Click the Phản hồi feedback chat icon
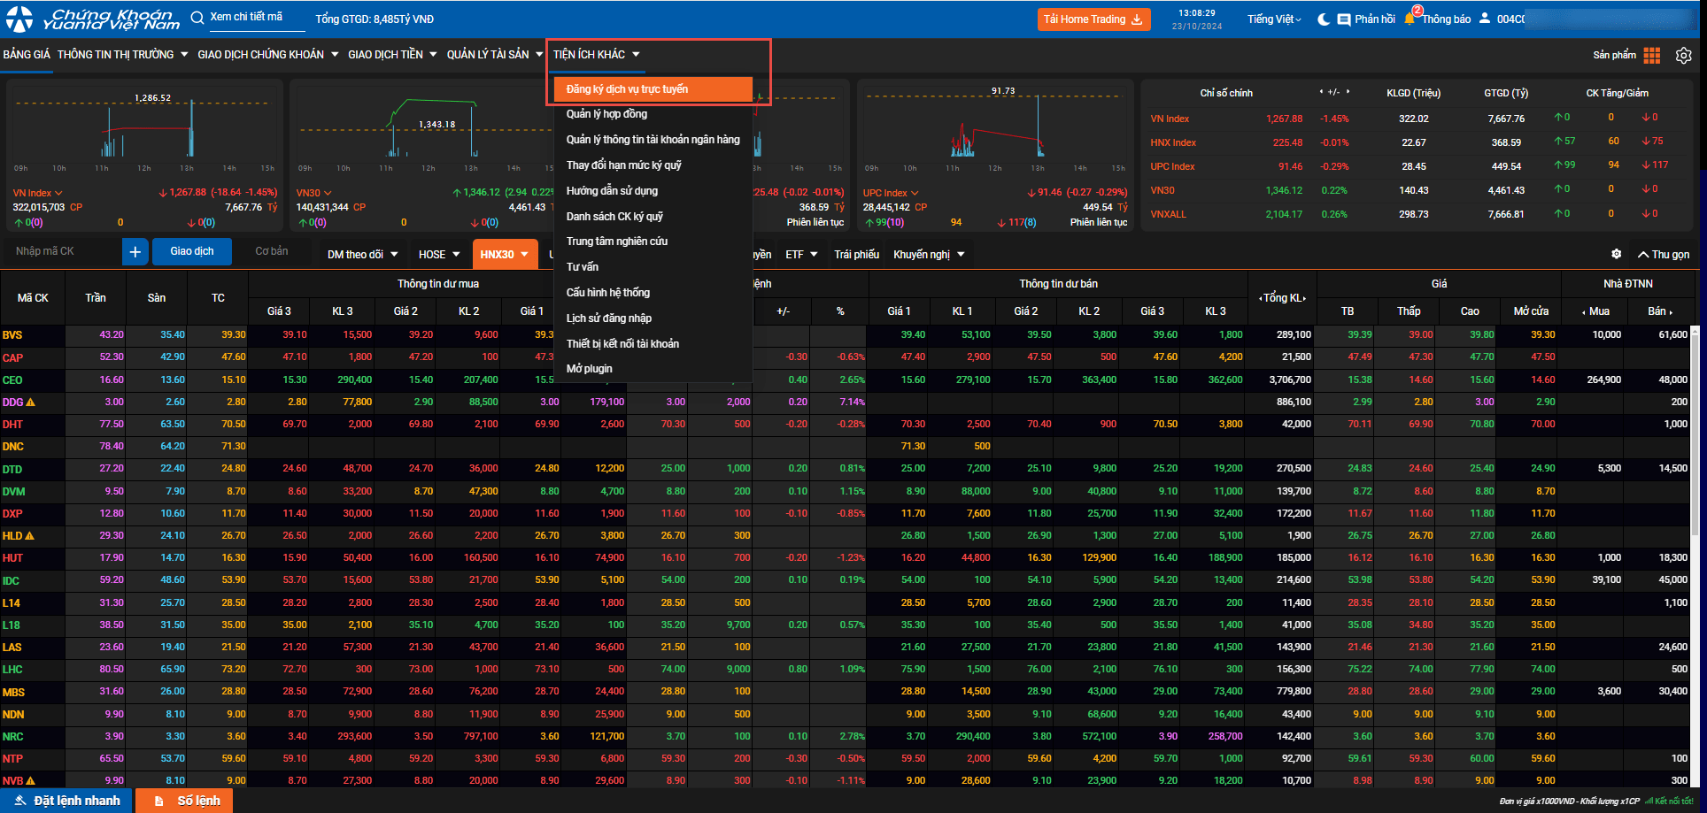 click(x=1344, y=19)
